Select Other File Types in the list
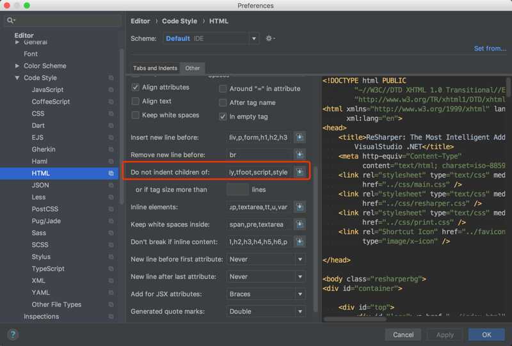This screenshot has height=346, width=512. [x=56, y=304]
